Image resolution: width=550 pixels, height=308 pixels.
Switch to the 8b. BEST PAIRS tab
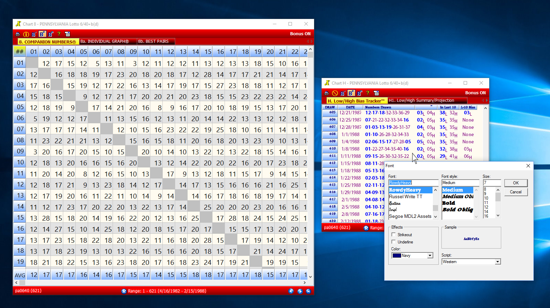point(156,41)
